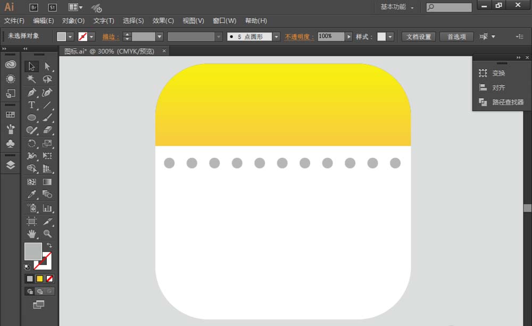
Task: Set paint mode to Color
Action: (x=30, y=279)
